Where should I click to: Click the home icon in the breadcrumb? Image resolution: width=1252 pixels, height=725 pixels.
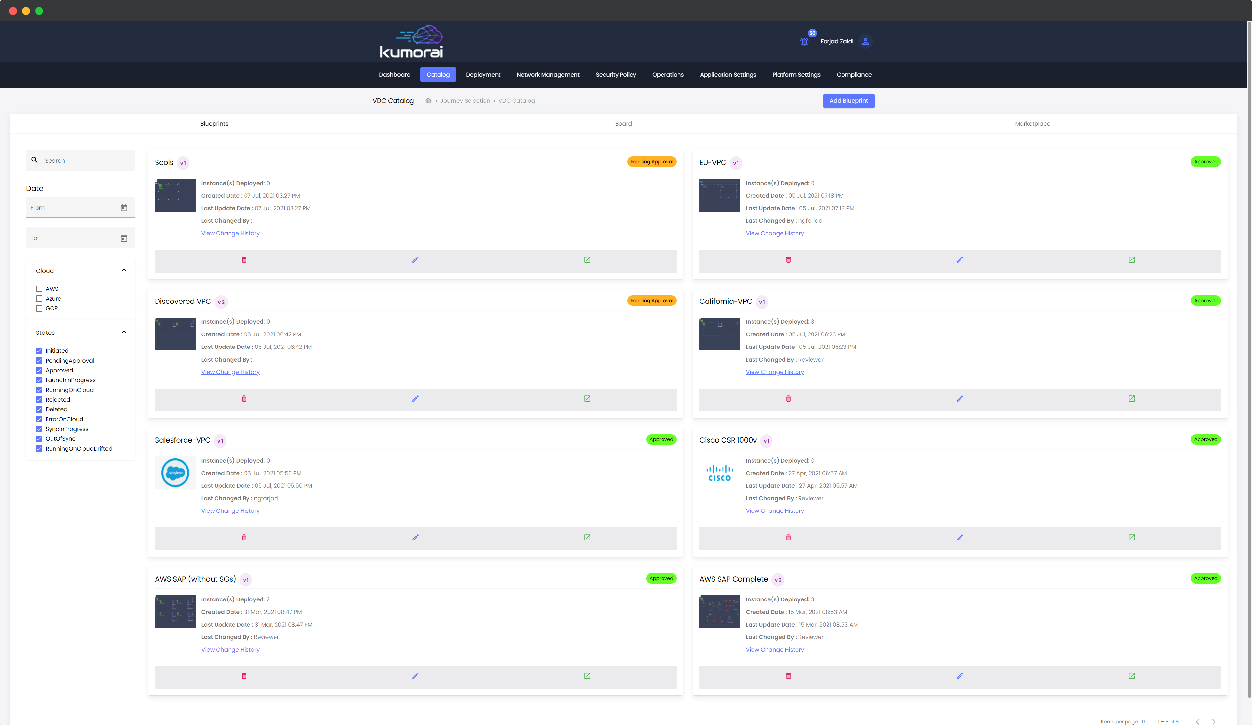pyautogui.click(x=428, y=100)
